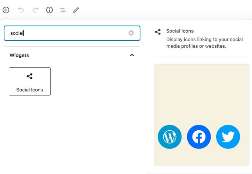Click the Widgets section heading
Viewport: 252px width, 174px height.
pyautogui.click(x=19, y=56)
